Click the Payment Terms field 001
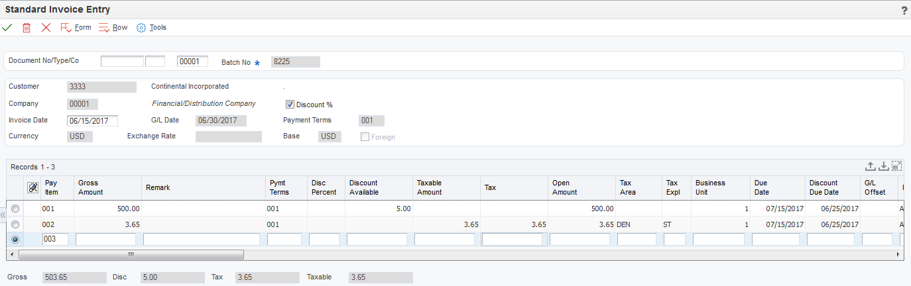911x286 pixels. (371, 120)
